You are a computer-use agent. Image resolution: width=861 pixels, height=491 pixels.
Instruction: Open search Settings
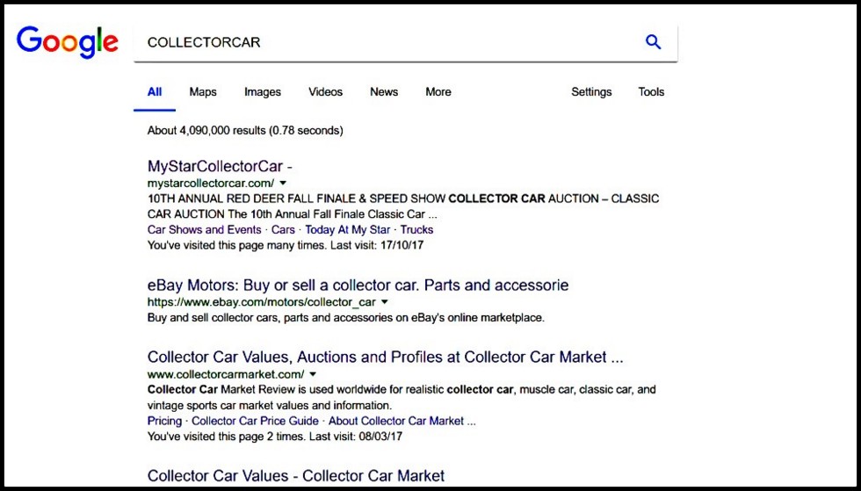[x=591, y=91]
